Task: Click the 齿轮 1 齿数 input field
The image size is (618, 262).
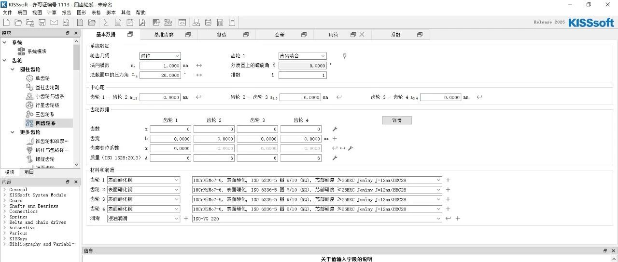Action: tap(170, 129)
